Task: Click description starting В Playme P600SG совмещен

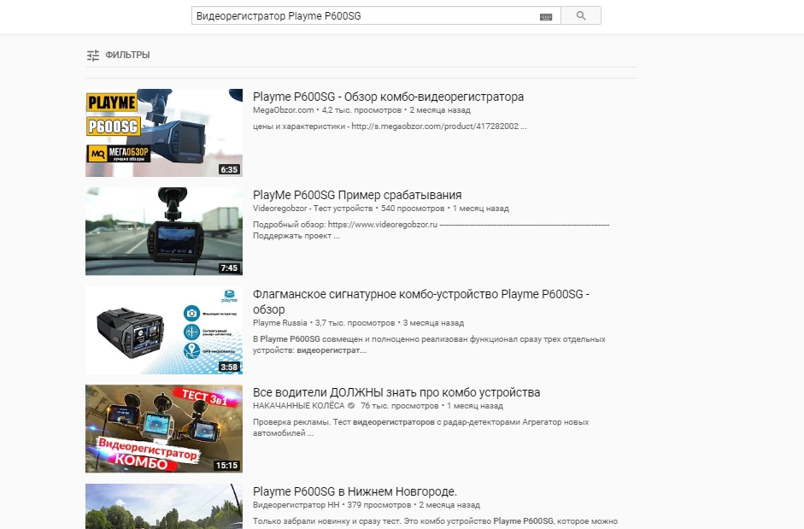Action: (x=429, y=344)
